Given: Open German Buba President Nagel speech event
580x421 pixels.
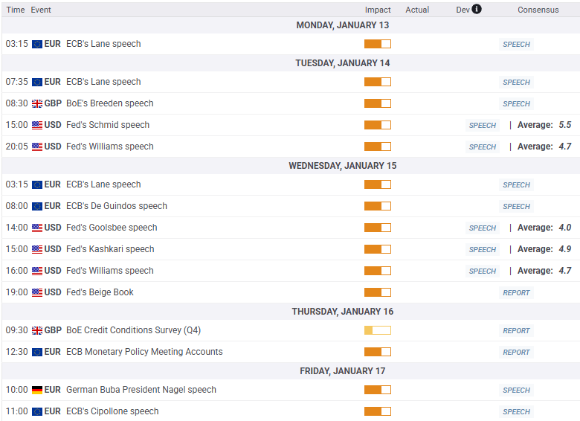Looking at the screenshot, I should point(141,390).
